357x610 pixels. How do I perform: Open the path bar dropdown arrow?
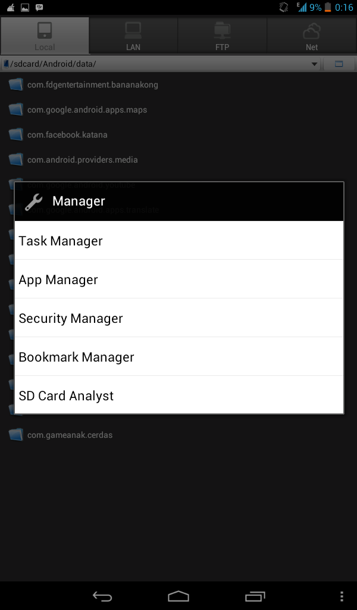click(315, 64)
